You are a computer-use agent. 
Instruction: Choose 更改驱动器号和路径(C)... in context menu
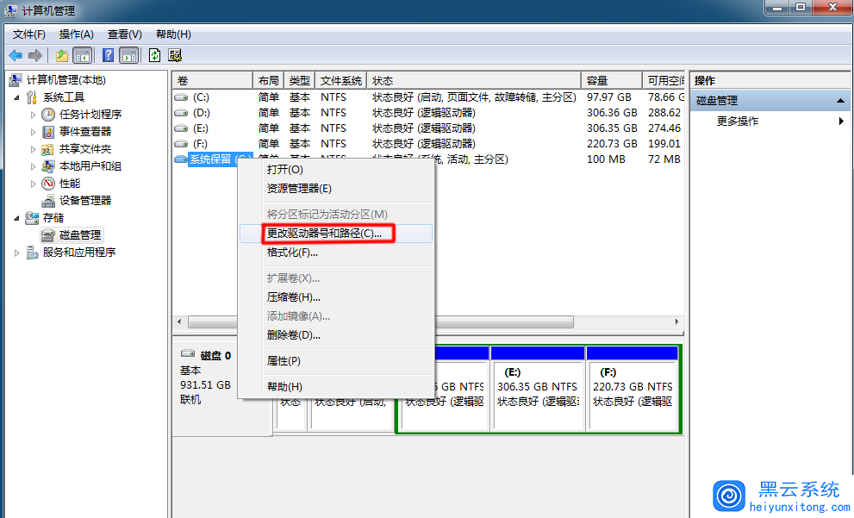coord(335,234)
